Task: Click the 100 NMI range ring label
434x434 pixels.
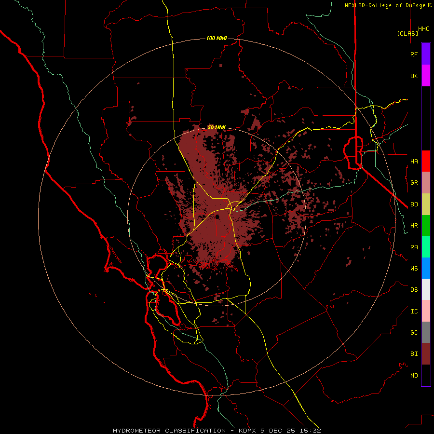Action: 217,38
